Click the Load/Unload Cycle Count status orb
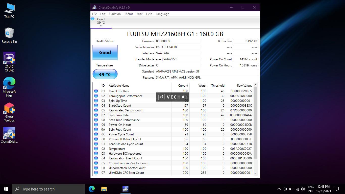 [x=96, y=144]
